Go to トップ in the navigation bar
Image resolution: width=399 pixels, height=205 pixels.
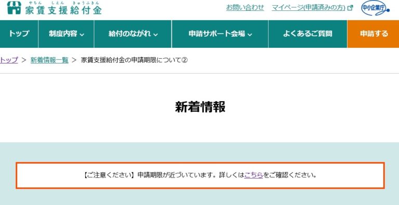(x=19, y=34)
